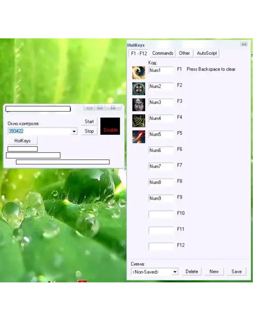Click the F4 golden claw skill icon
The width and height of the screenshot is (253, 321).
[138, 121]
